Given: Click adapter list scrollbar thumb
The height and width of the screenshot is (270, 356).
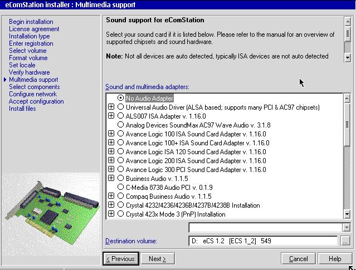Looking at the screenshot, I should [347, 124].
